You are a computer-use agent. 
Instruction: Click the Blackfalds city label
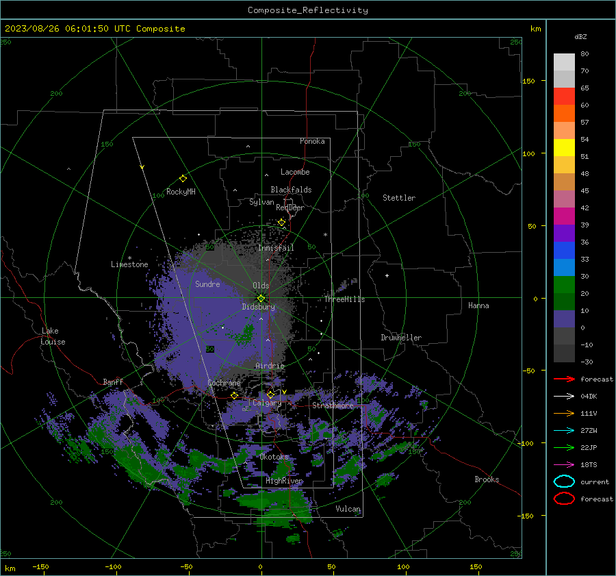tap(291, 190)
